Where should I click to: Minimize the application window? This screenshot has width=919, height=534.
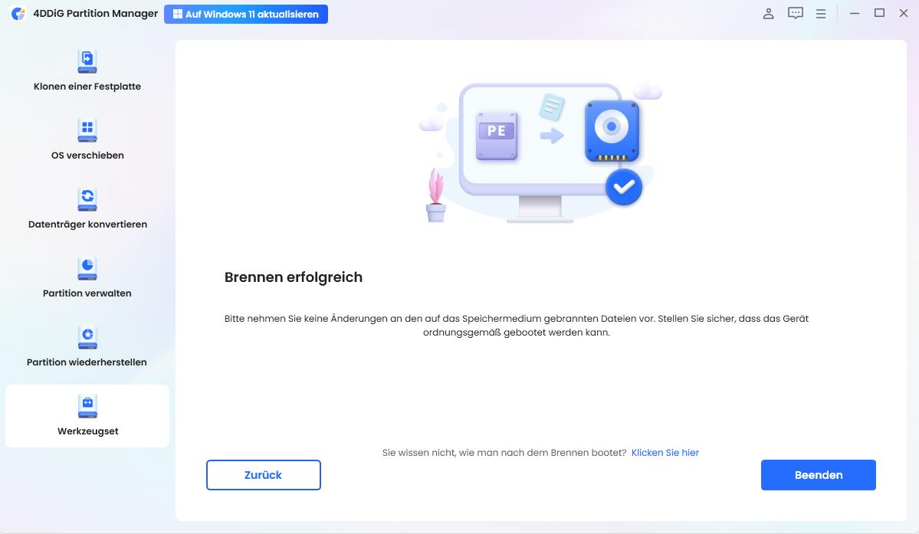click(854, 13)
